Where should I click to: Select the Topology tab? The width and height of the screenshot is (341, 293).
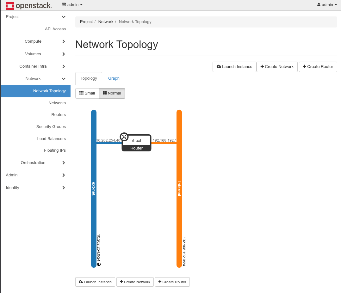(89, 78)
